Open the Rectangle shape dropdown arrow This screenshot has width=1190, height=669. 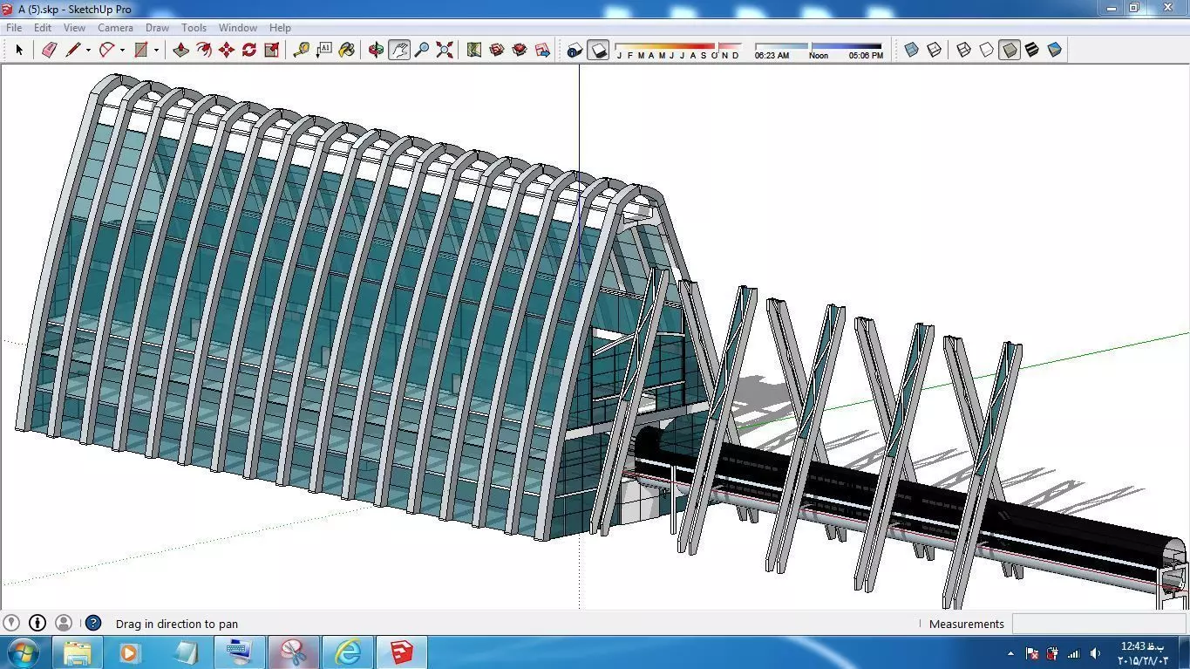(x=156, y=50)
